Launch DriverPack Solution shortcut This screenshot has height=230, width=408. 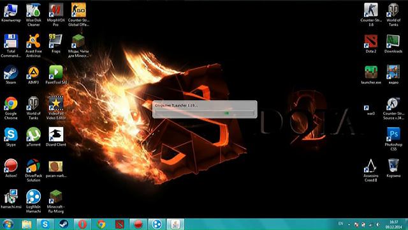coord(33,170)
